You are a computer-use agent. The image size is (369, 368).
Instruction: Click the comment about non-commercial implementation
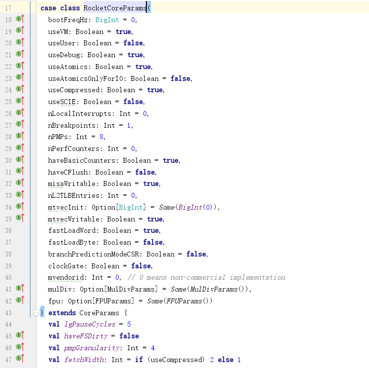point(206,278)
